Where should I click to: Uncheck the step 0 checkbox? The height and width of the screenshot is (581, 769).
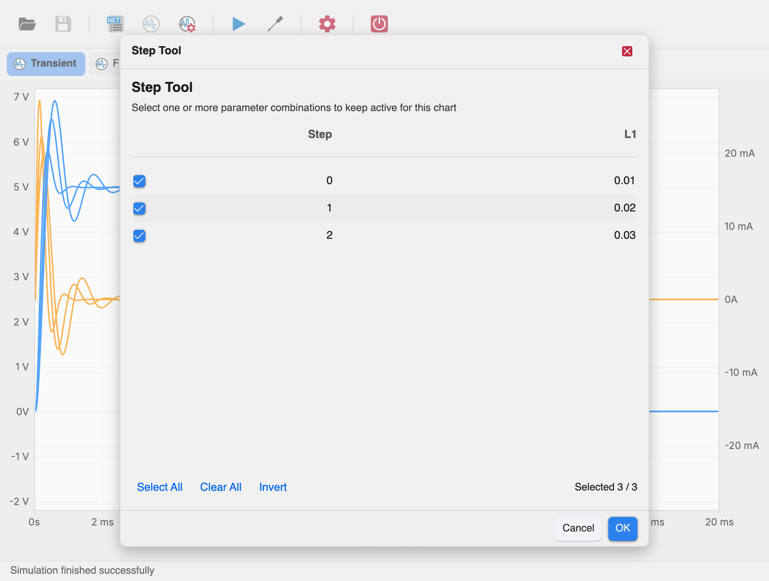tap(139, 181)
